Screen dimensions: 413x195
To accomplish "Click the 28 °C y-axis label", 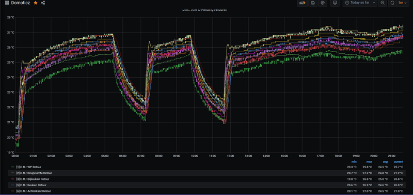I will click(11, 18).
